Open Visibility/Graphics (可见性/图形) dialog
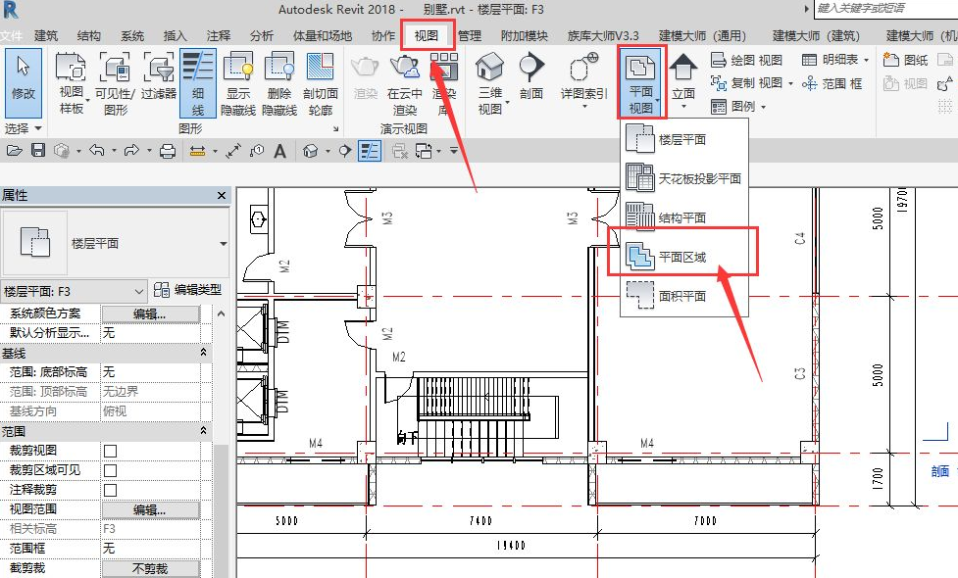The height and width of the screenshot is (578, 958). (115, 83)
